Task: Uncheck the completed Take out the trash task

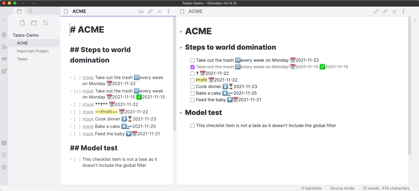Action: coord(192,67)
